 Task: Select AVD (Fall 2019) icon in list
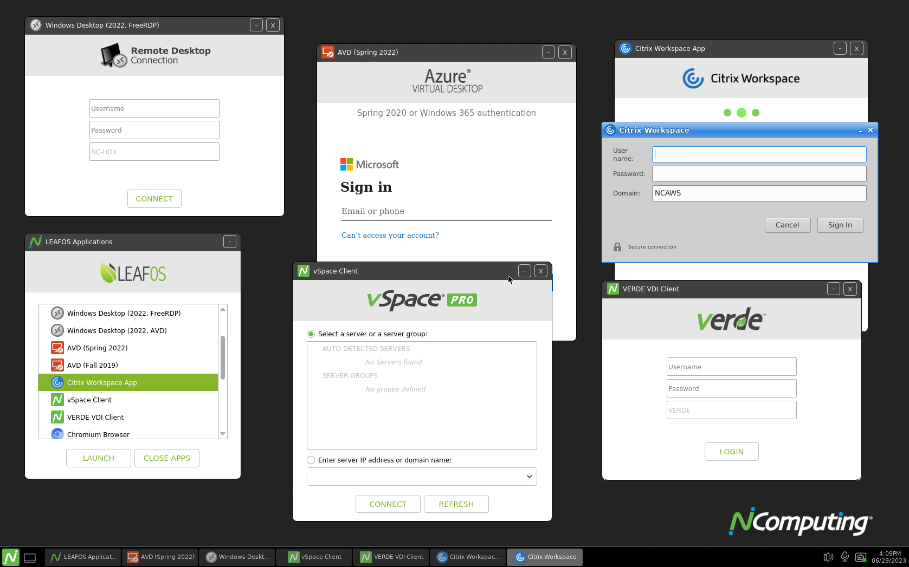(x=57, y=365)
